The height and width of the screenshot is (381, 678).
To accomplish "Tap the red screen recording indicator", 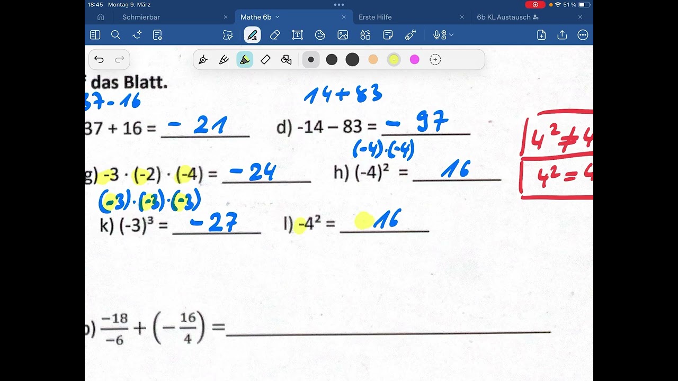I will [535, 5].
